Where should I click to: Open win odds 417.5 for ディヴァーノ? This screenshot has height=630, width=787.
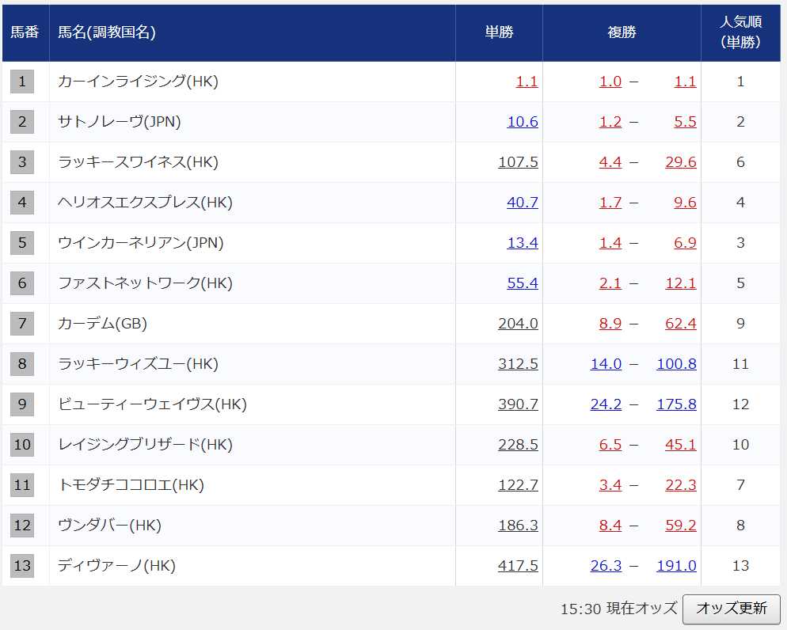click(518, 566)
